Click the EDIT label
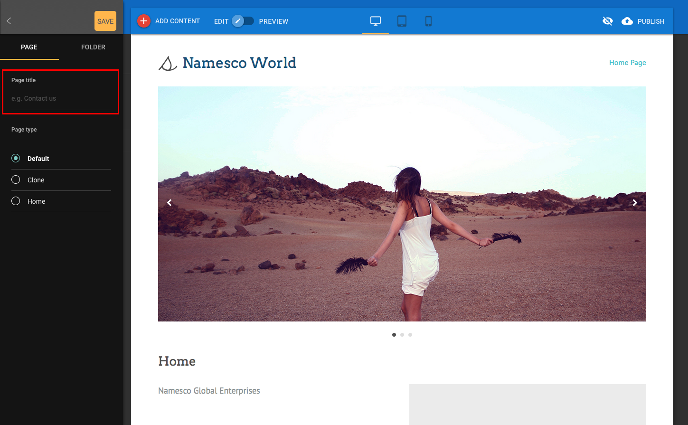 point(221,21)
